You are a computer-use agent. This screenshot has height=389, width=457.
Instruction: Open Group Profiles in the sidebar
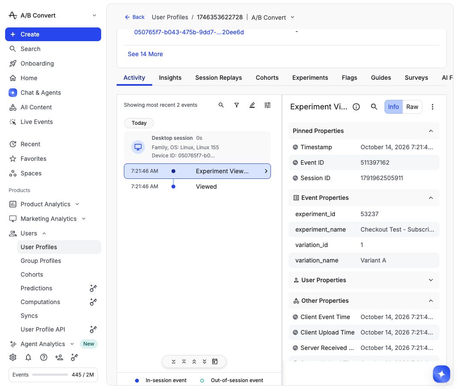tap(41, 261)
